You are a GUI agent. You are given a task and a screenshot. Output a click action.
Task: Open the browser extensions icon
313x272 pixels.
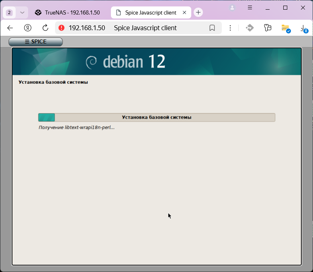[268, 28]
